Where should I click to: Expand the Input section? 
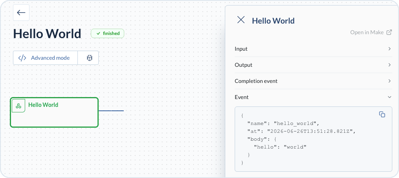click(313, 49)
